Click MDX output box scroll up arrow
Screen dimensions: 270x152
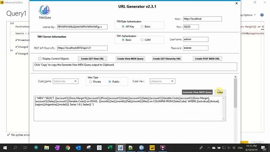coord(224,98)
